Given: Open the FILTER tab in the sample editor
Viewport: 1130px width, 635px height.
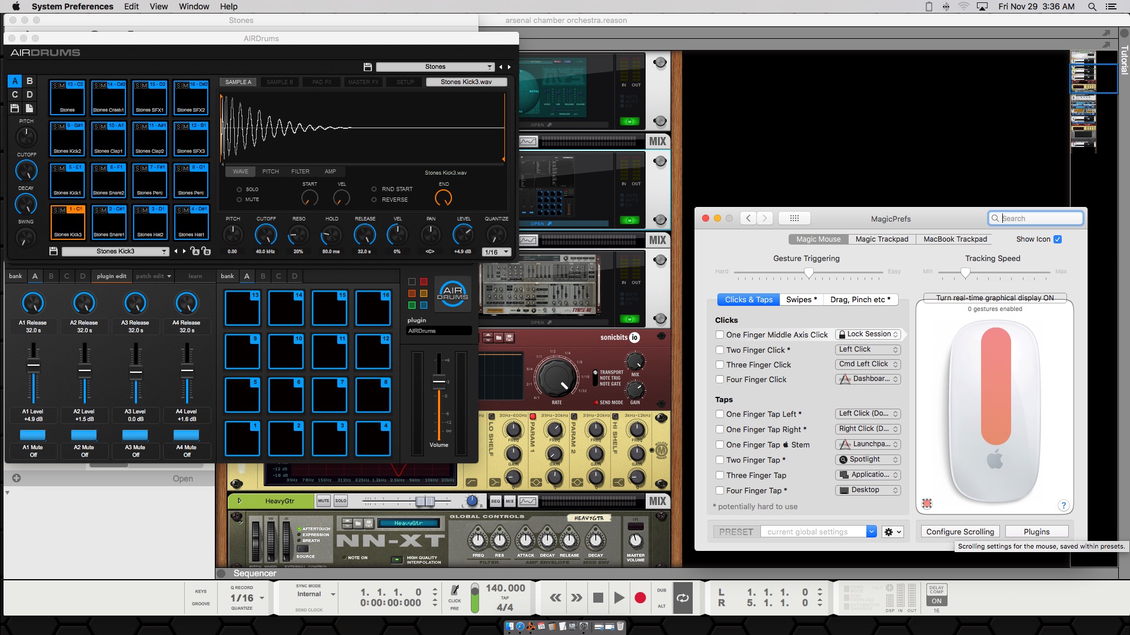Looking at the screenshot, I should (300, 172).
